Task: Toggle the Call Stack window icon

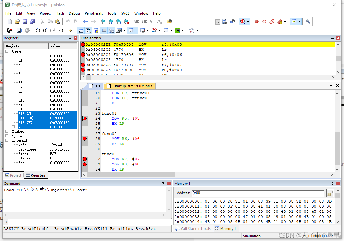Action: (x=111, y=30)
